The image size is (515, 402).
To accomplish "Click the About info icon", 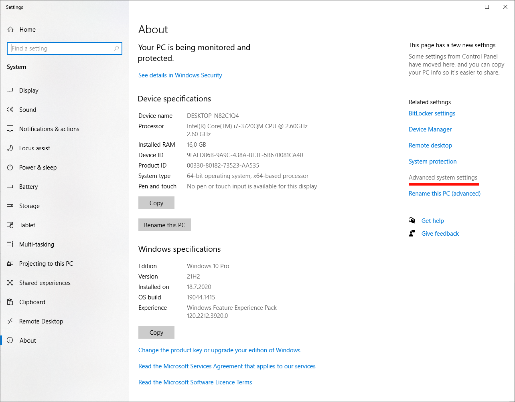I will [x=10, y=340].
